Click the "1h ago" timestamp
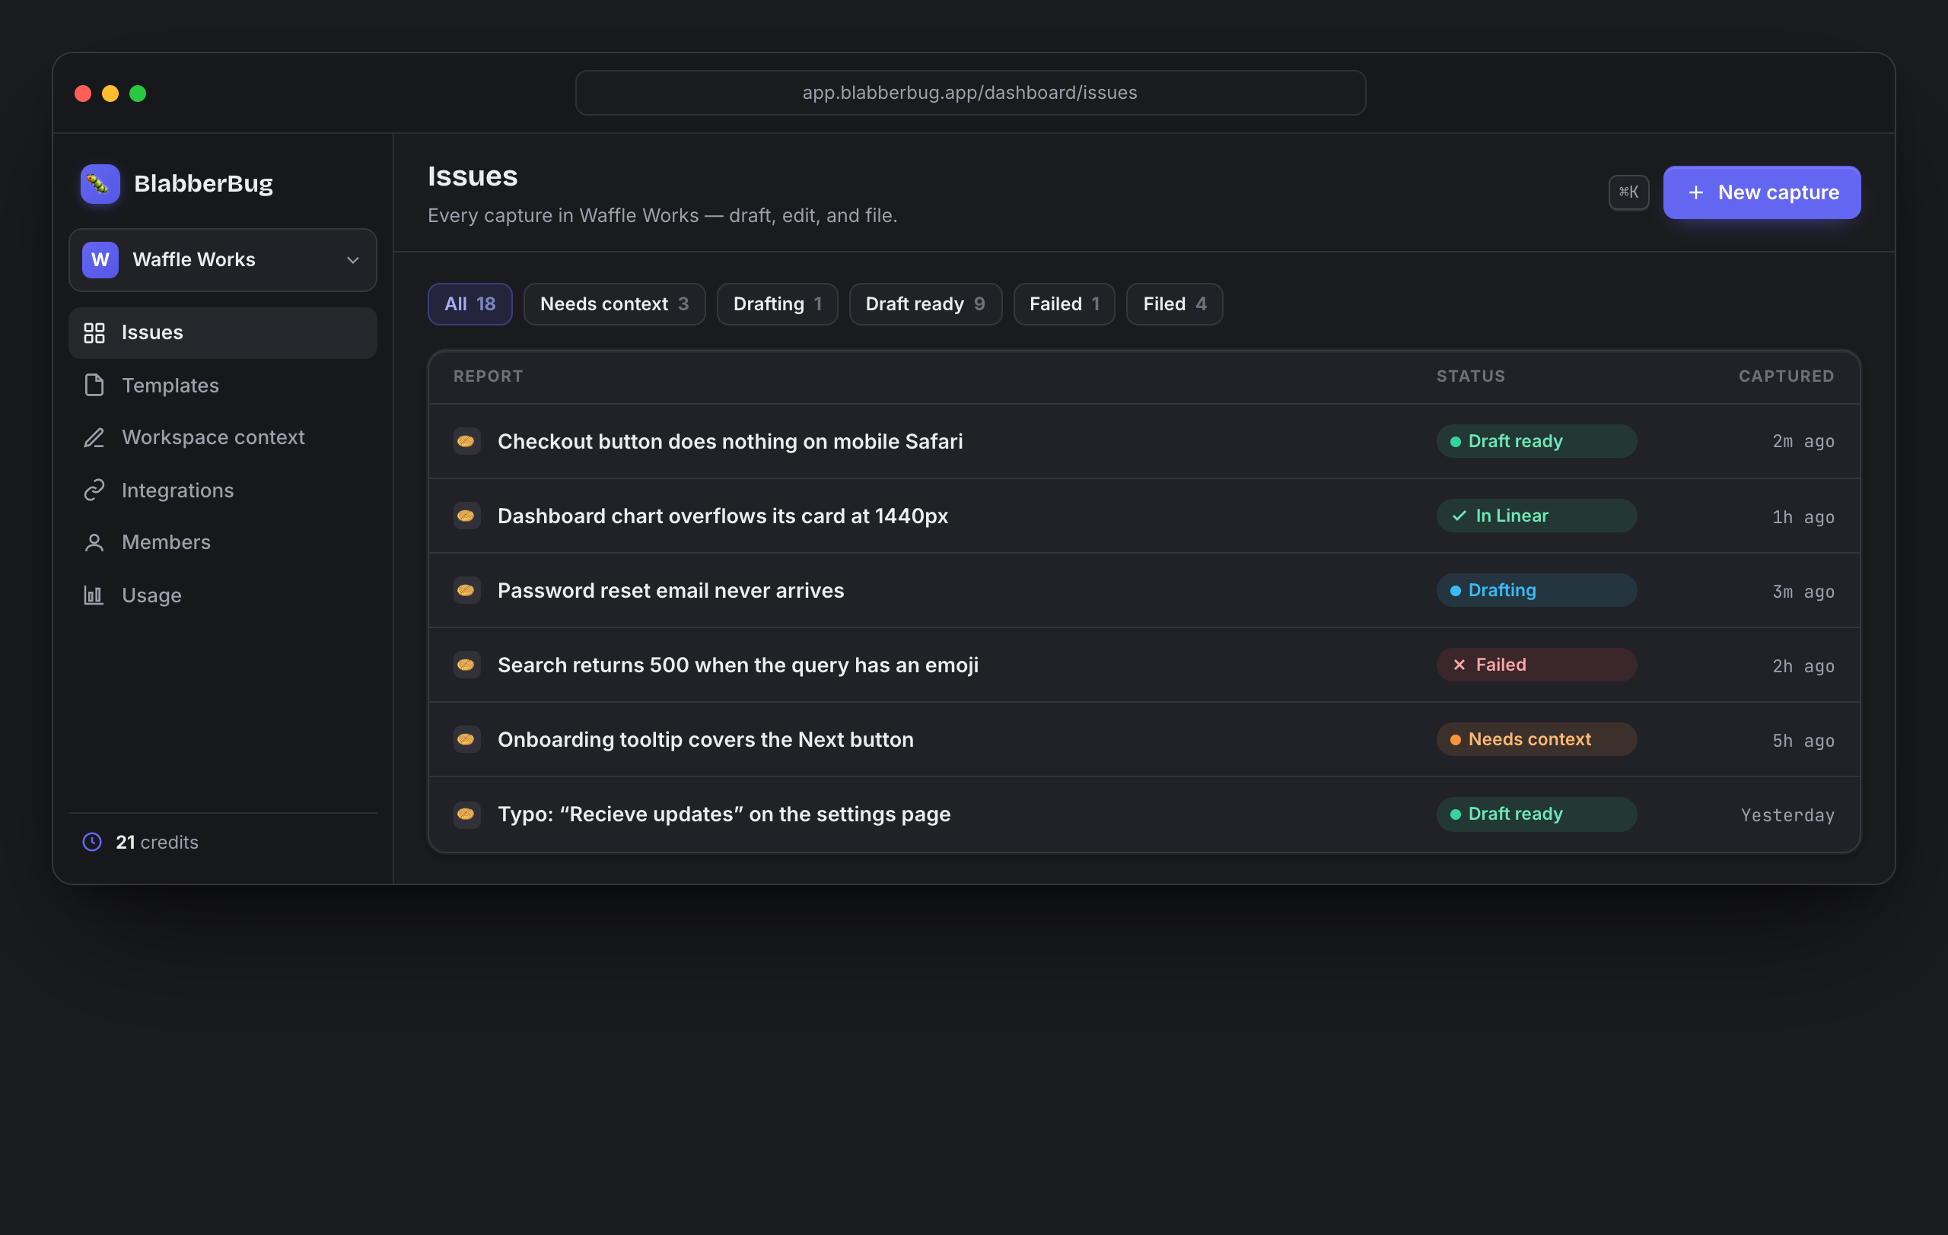The width and height of the screenshot is (1948, 1235). [x=1803, y=516]
